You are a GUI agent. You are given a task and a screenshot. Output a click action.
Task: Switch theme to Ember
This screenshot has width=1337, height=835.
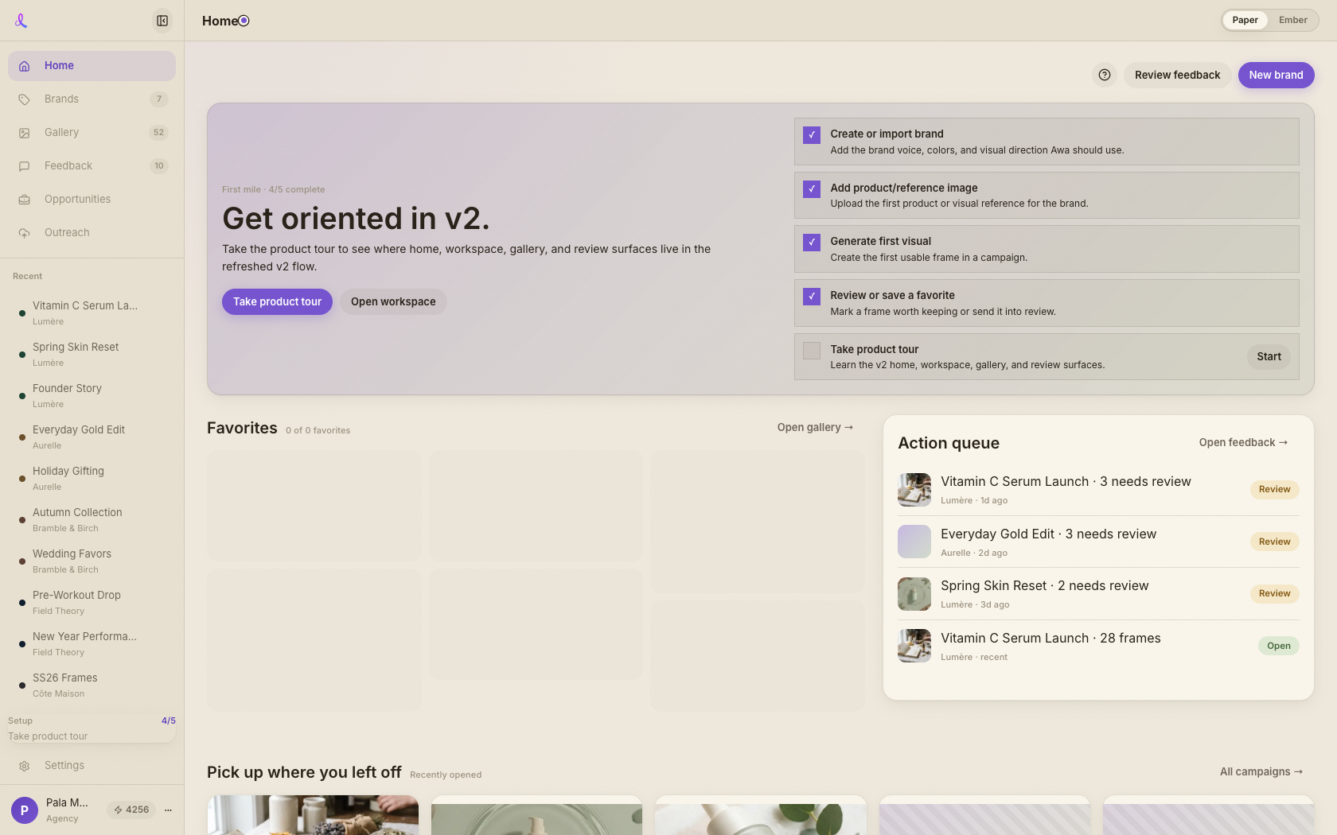(x=1293, y=21)
